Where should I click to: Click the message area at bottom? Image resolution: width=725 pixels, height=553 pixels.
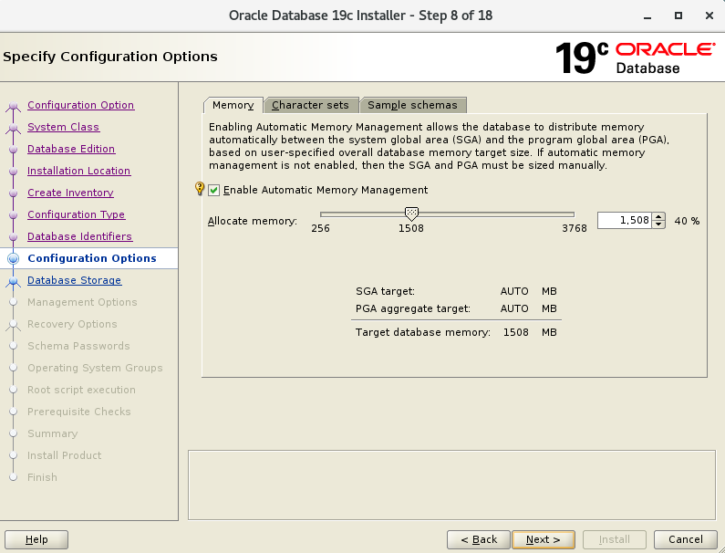451,485
